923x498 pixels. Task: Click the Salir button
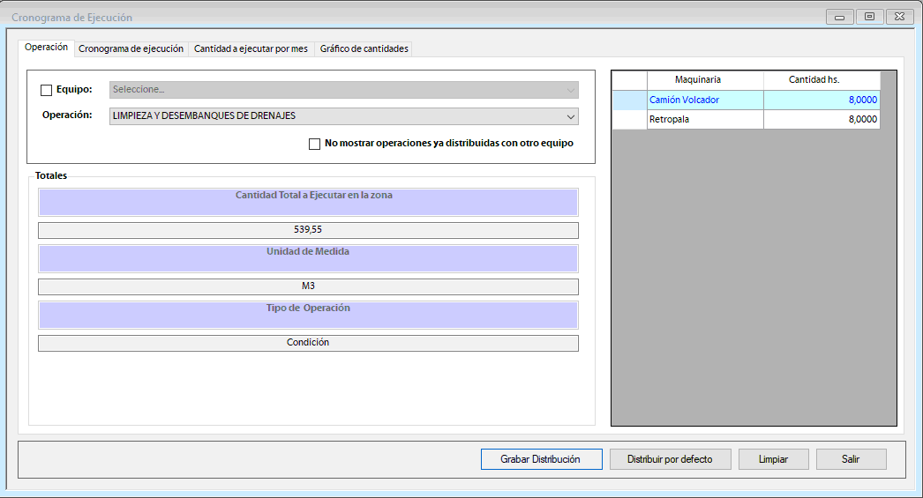[x=851, y=459]
